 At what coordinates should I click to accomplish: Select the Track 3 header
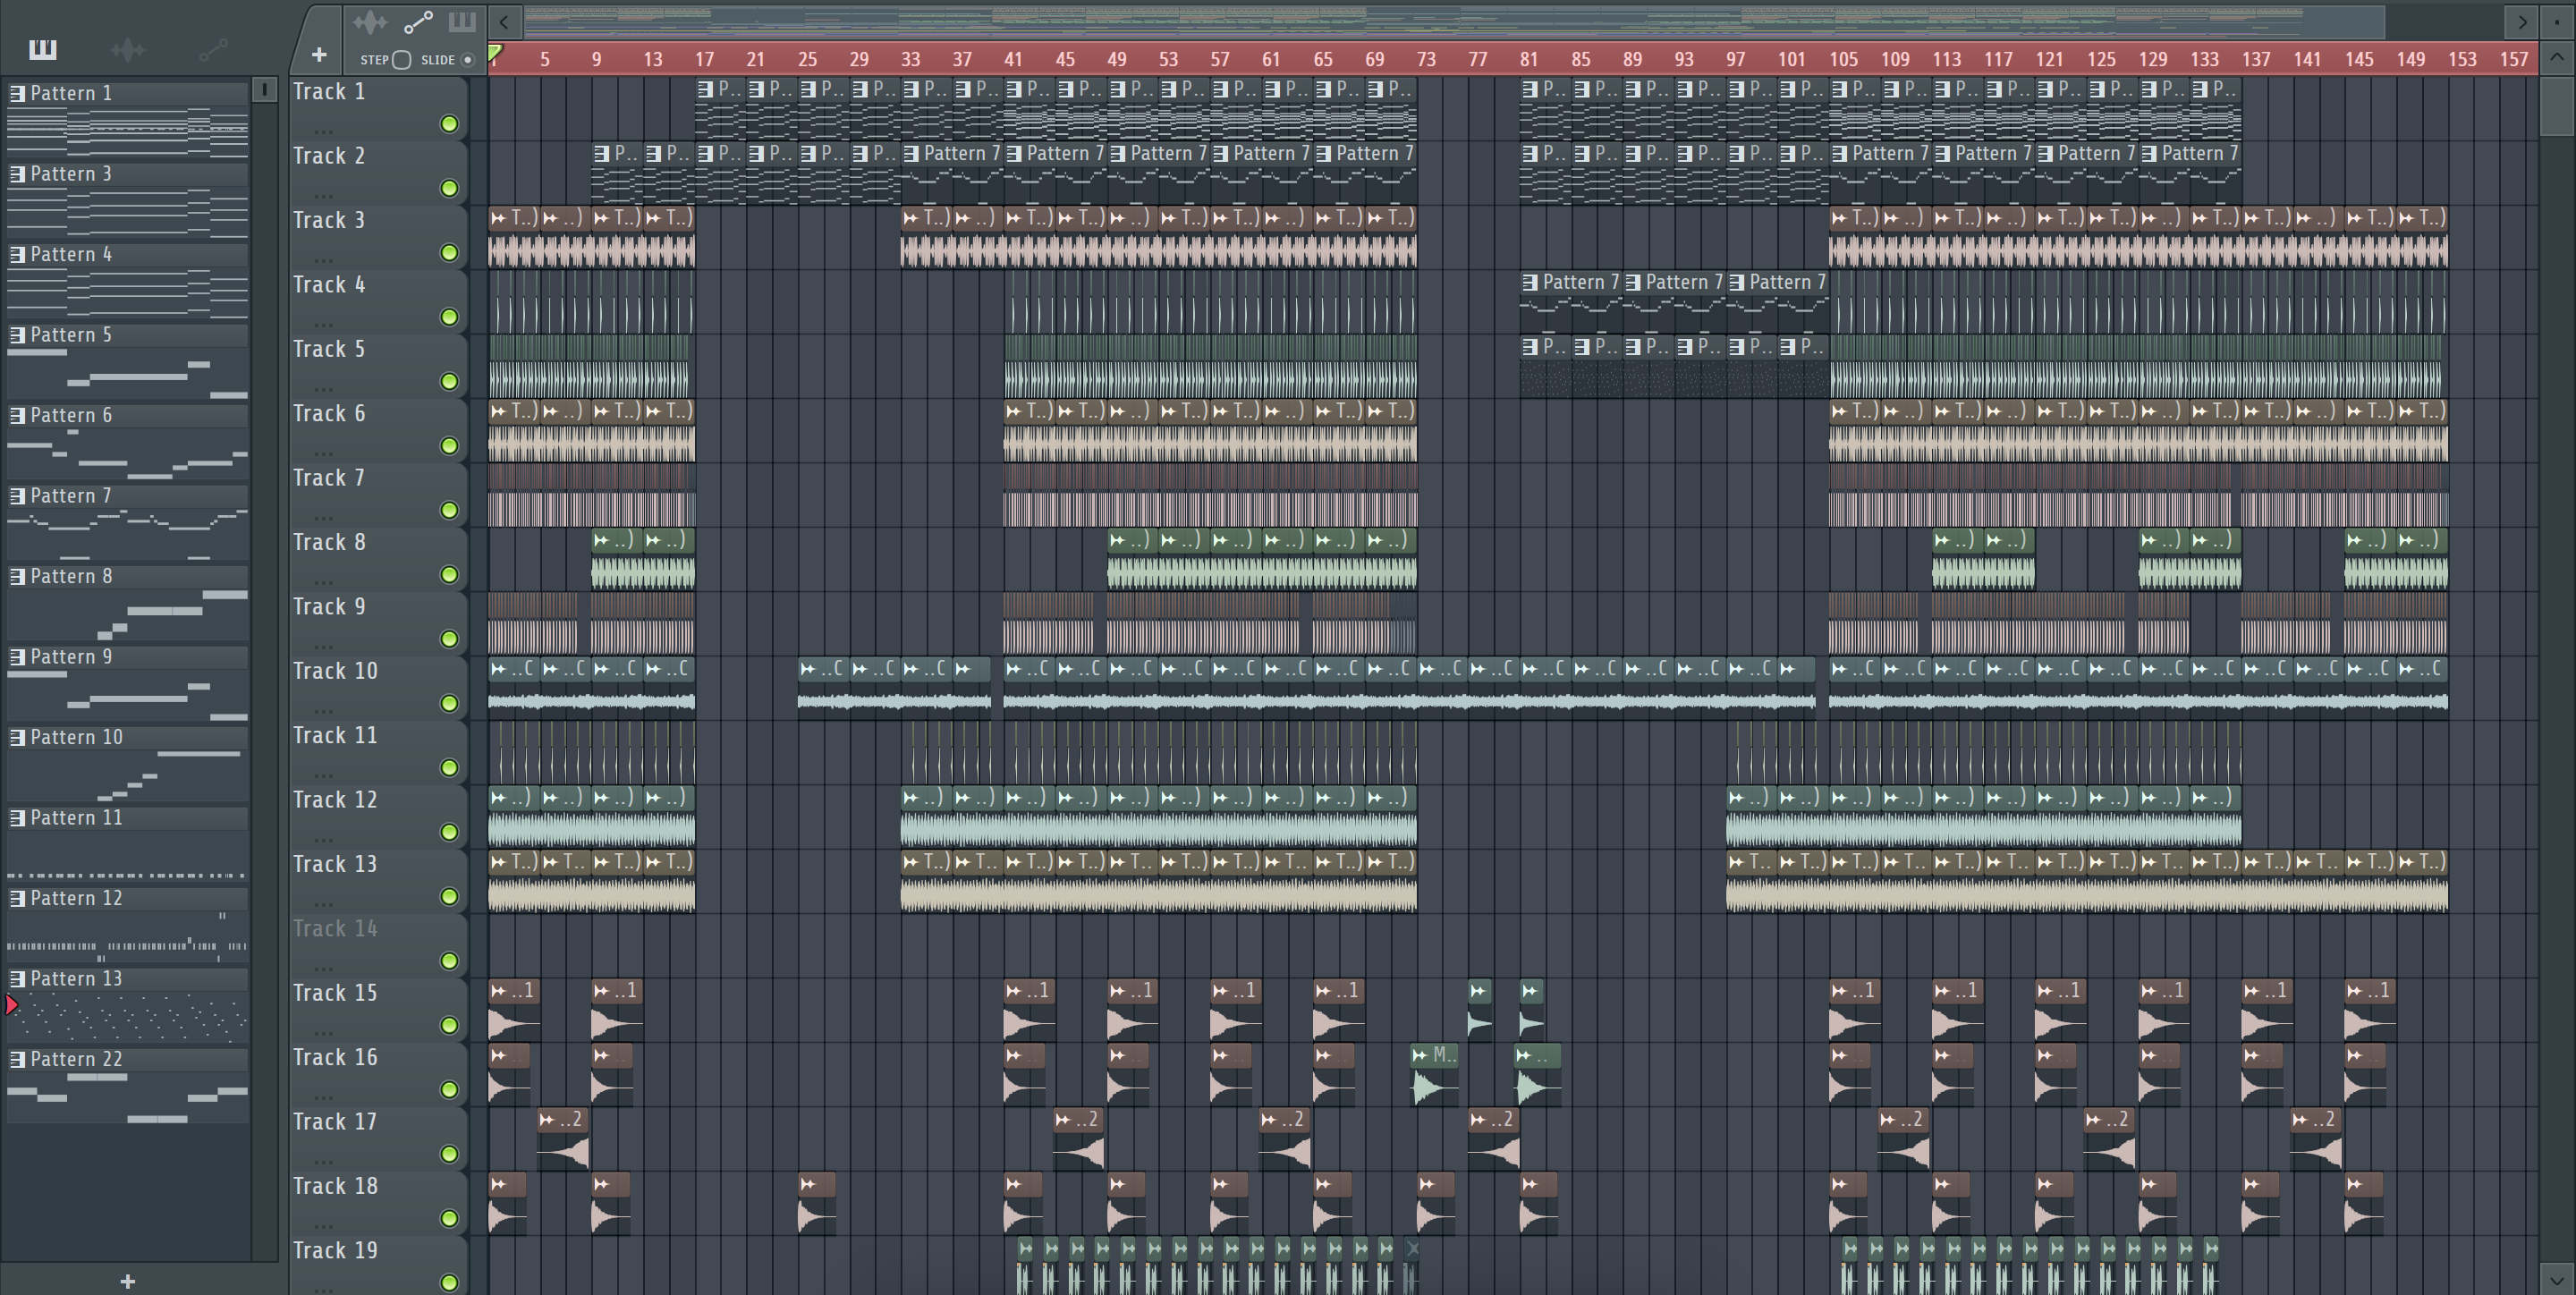378,237
